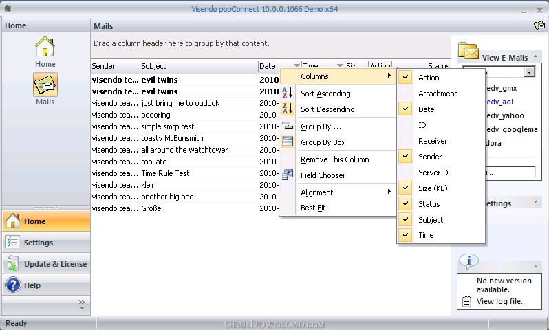Open the Mails envelope icon in sidebar
The height and width of the screenshot is (330, 549).
coord(45,85)
